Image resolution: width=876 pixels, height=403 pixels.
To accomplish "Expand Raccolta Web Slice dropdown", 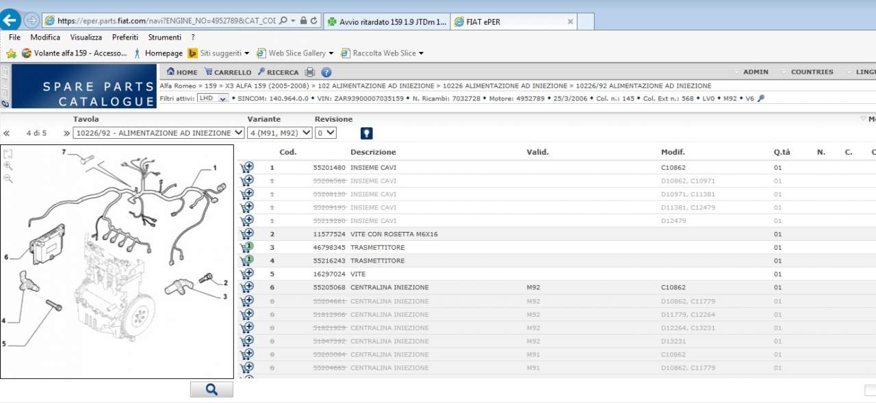I will tap(421, 53).
